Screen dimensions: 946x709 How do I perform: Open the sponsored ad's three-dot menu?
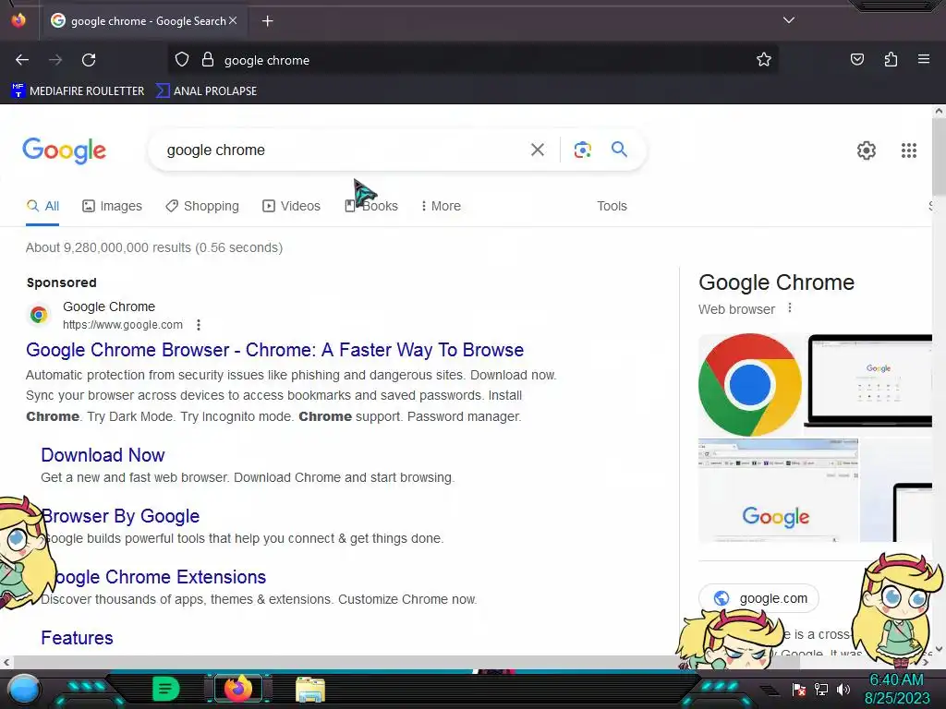pos(199,325)
